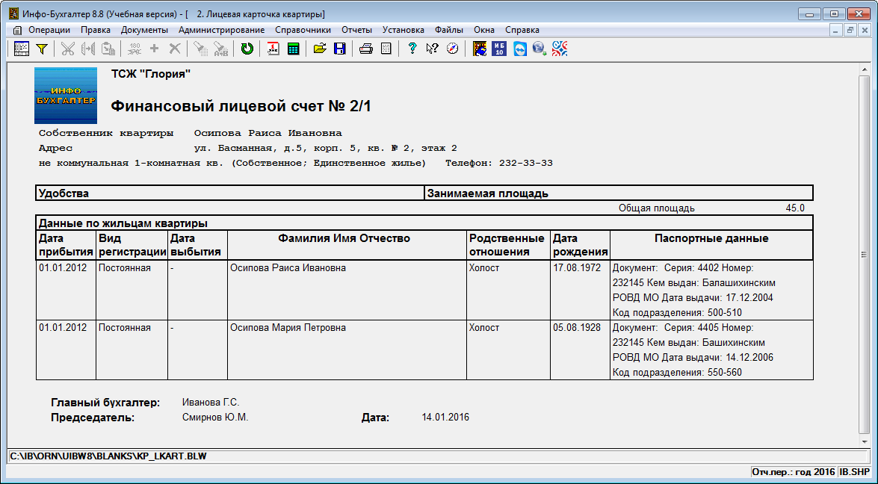
Task: Minimize the inner document window
Action: pos(837,30)
